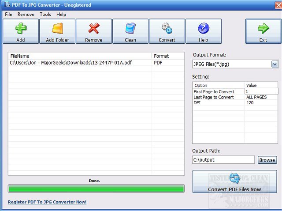Click the Value column header in Setting

pos(261,85)
